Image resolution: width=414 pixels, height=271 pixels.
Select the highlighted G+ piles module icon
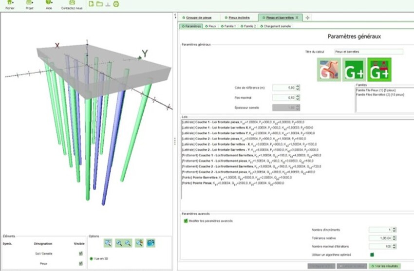379,70
